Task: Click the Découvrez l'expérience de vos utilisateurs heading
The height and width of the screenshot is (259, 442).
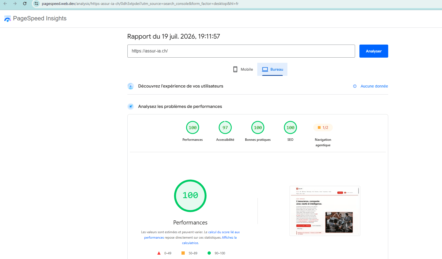Action: coord(181,86)
